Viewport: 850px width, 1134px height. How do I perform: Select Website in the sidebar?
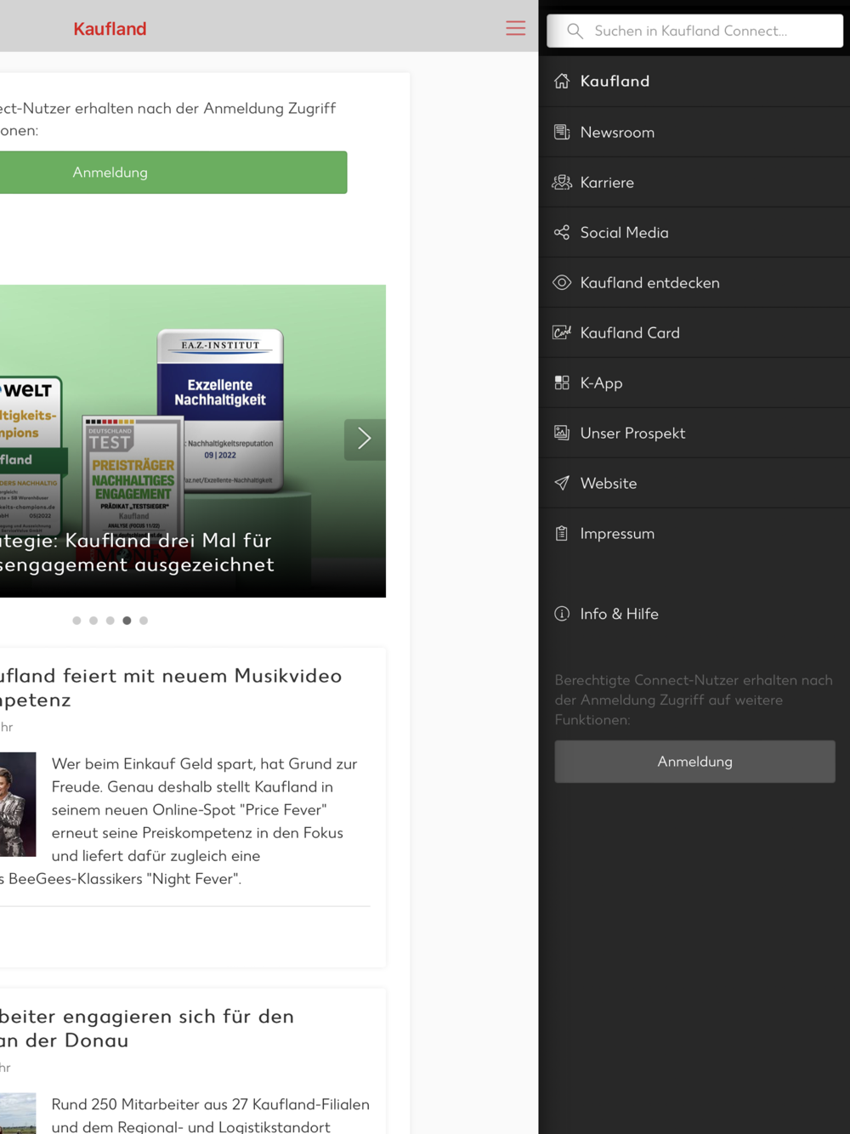(x=694, y=483)
